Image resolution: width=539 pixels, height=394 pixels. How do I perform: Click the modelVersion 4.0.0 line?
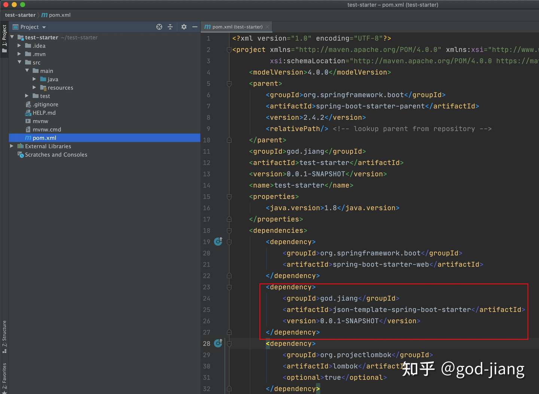[x=320, y=72]
